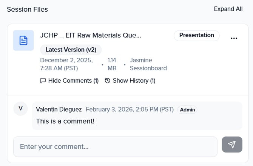The height and width of the screenshot is (166, 253).
Task: Expand All session files
Action: (x=228, y=9)
